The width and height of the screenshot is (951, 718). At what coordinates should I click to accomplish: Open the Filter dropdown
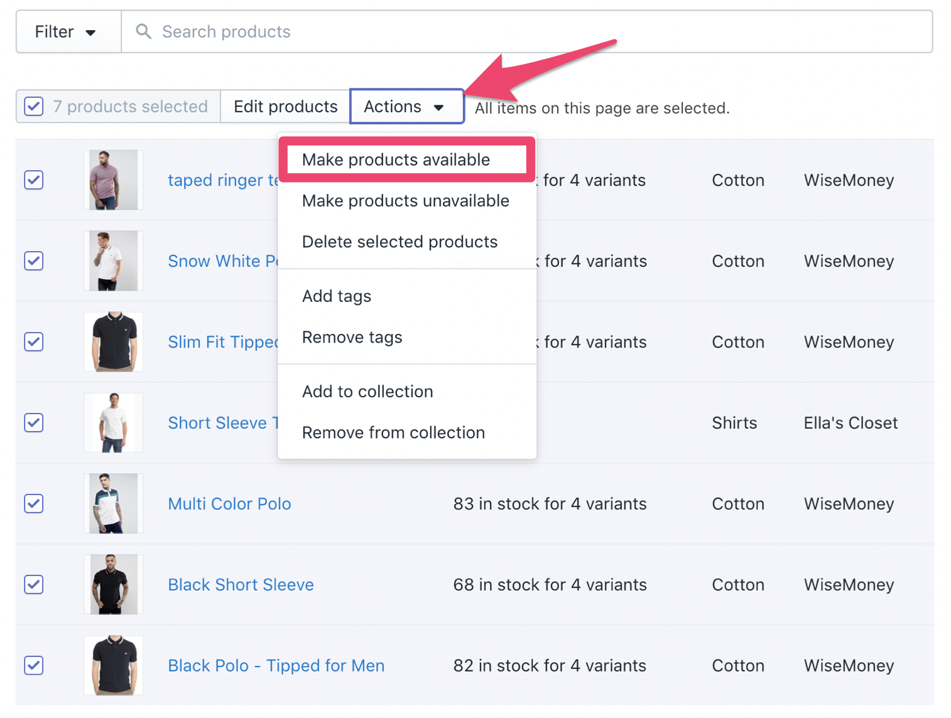68,31
